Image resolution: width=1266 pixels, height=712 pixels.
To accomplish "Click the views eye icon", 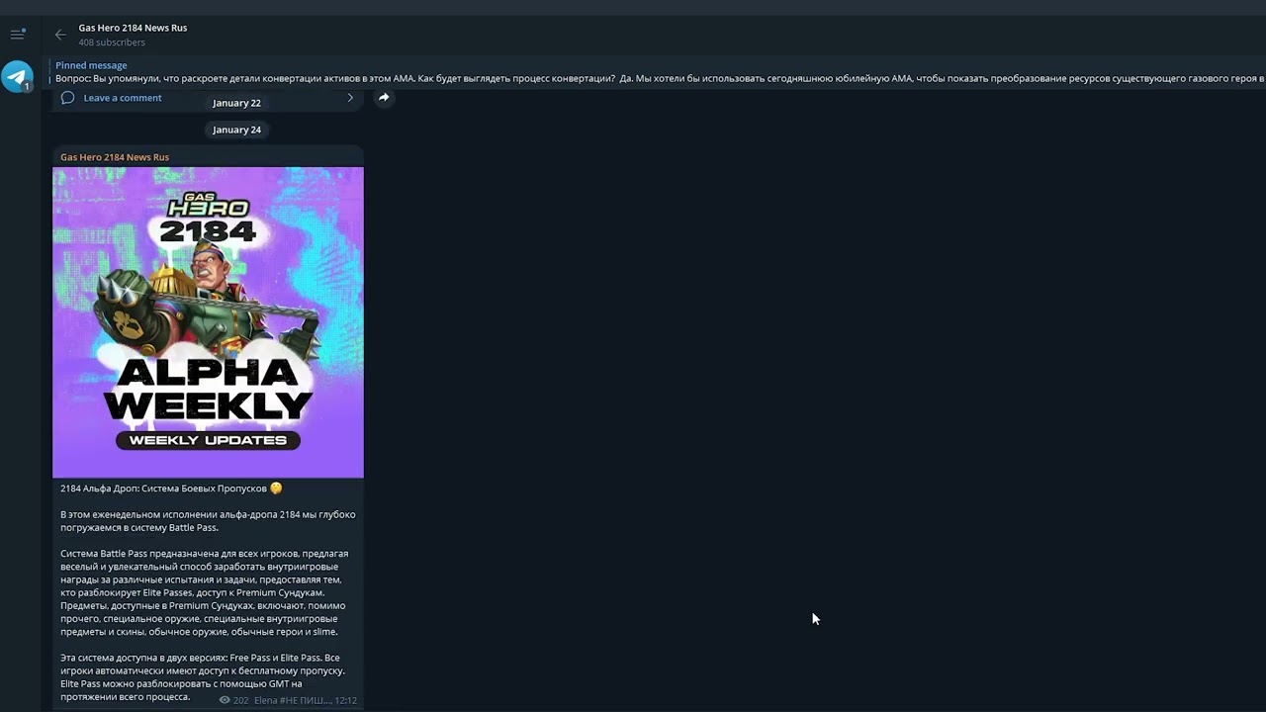I will pyautogui.click(x=225, y=700).
